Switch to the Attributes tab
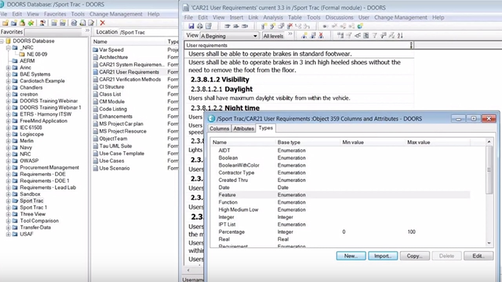Screen dimensions: 502x282 (x=243, y=128)
